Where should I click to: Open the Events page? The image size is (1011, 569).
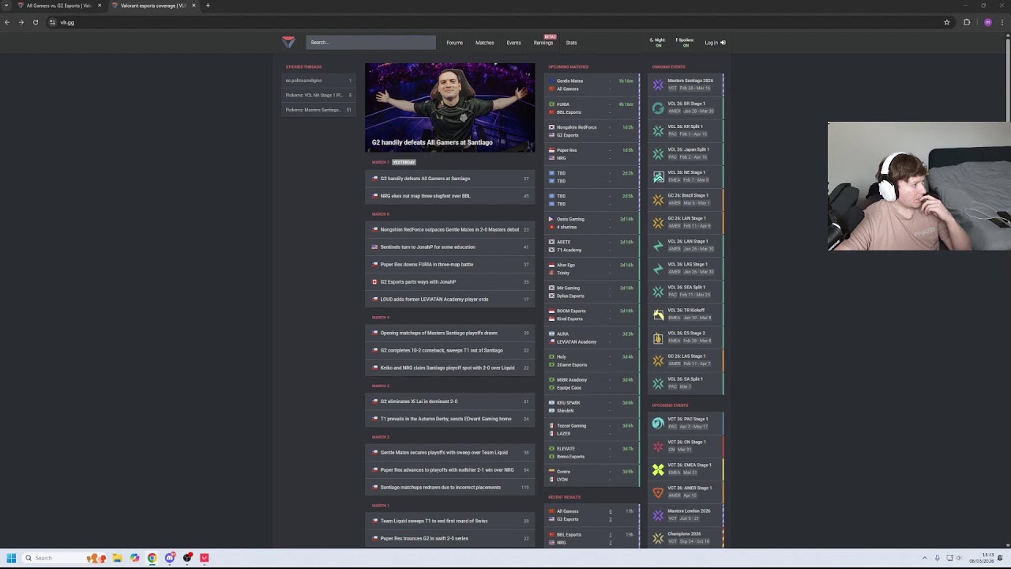coord(513,43)
